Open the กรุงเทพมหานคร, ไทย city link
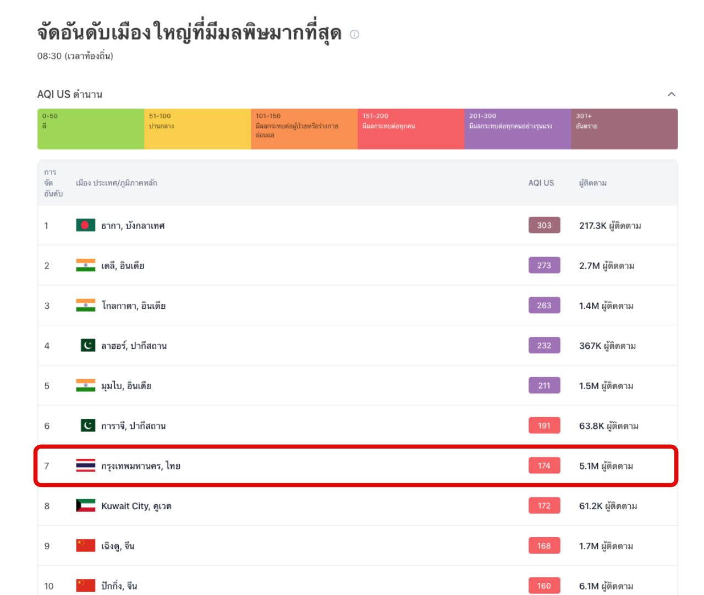Viewport: 704px width, 595px height. 141,466
